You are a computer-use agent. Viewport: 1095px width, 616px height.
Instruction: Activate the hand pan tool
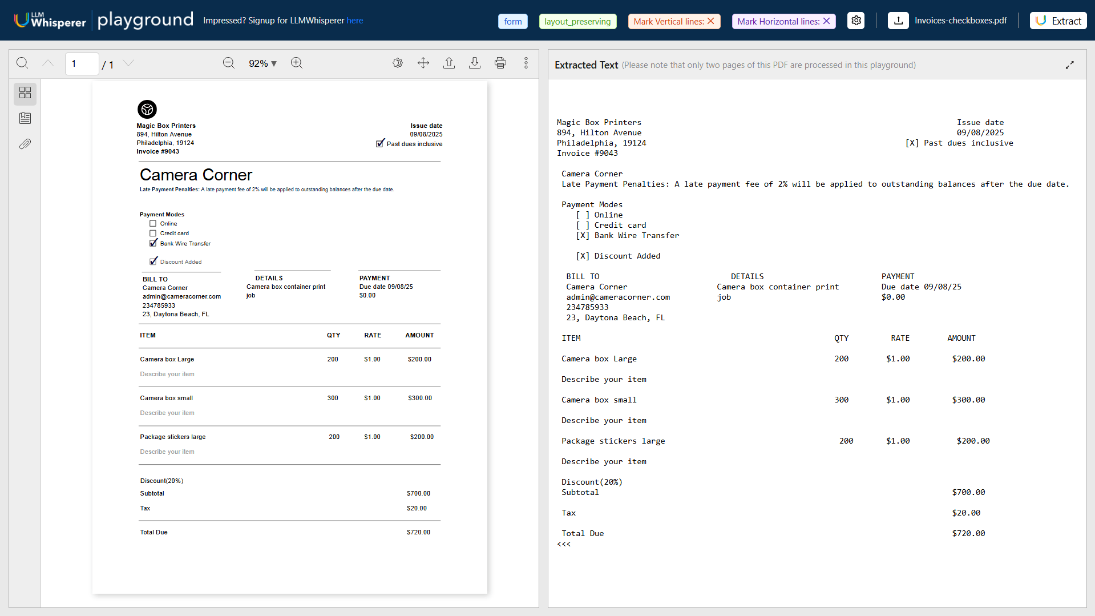click(423, 63)
